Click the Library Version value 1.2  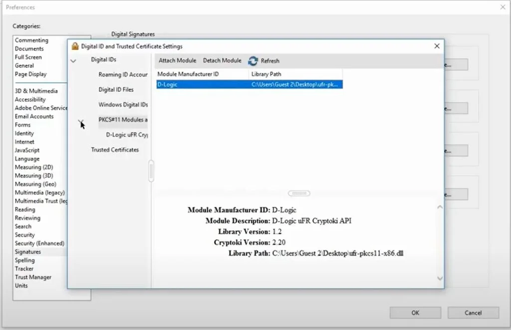276,232
